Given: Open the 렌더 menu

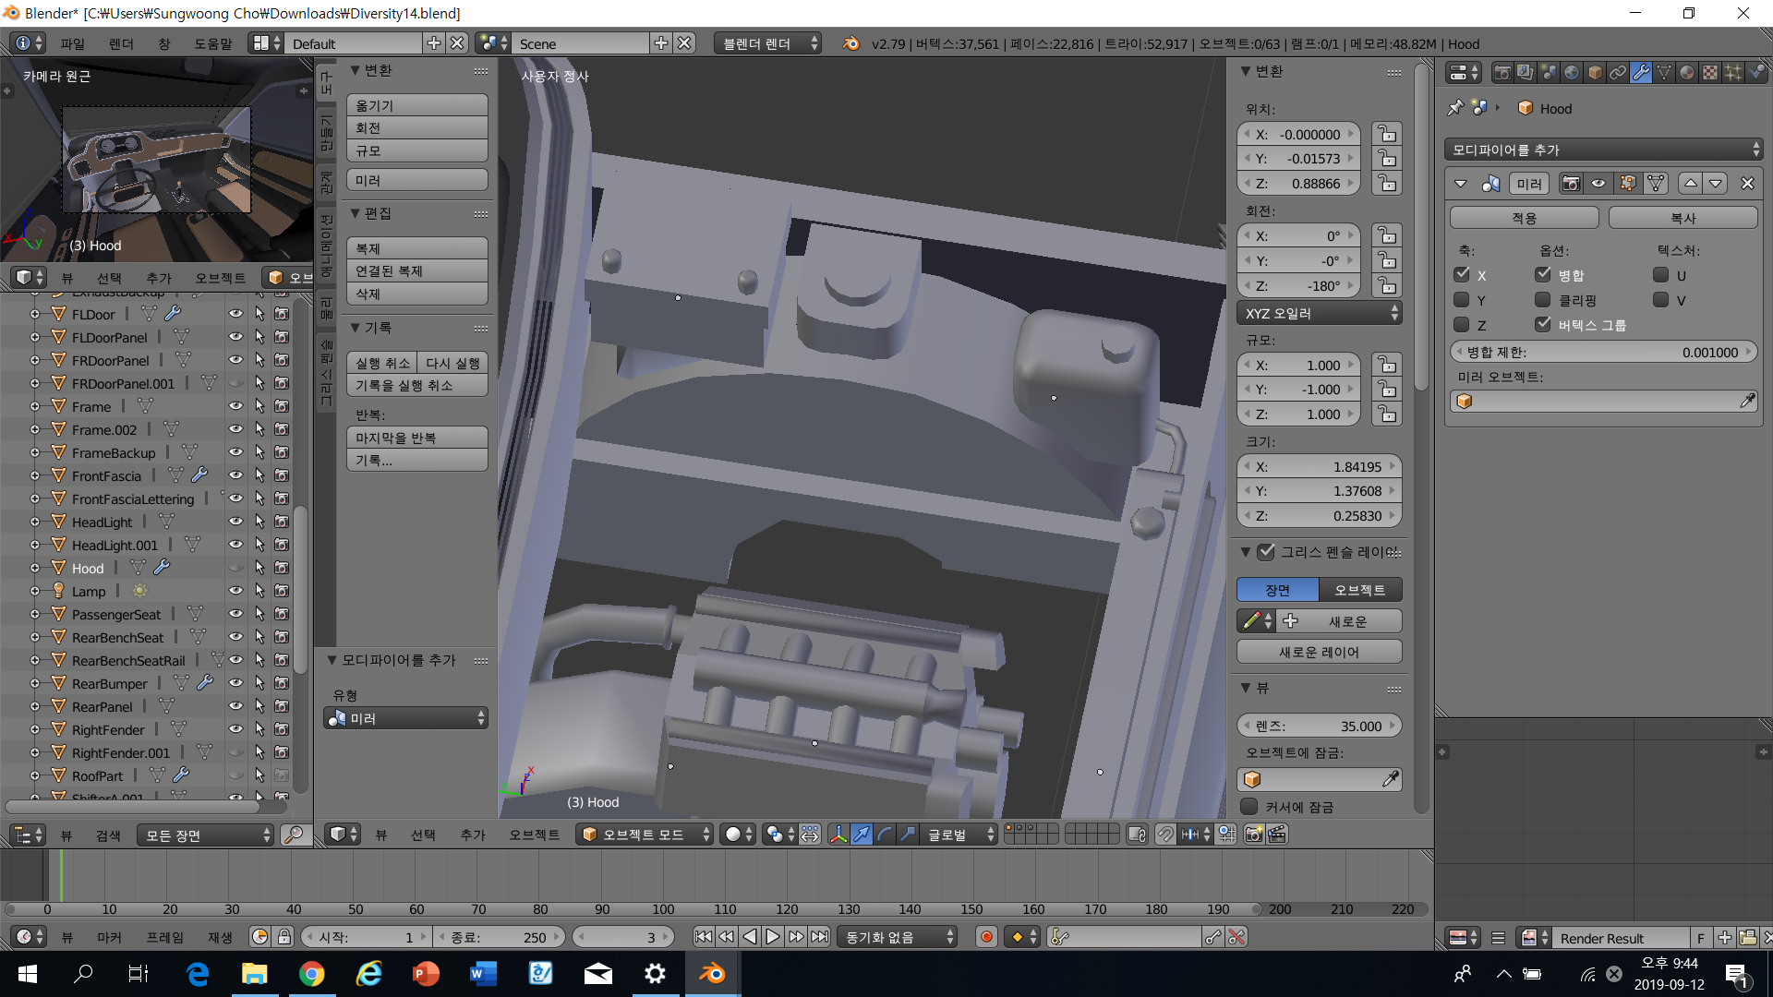Looking at the screenshot, I should [x=121, y=43].
